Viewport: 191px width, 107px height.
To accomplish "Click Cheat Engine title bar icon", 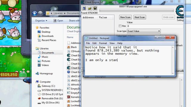I will pyautogui.click(x=83, y=2).
